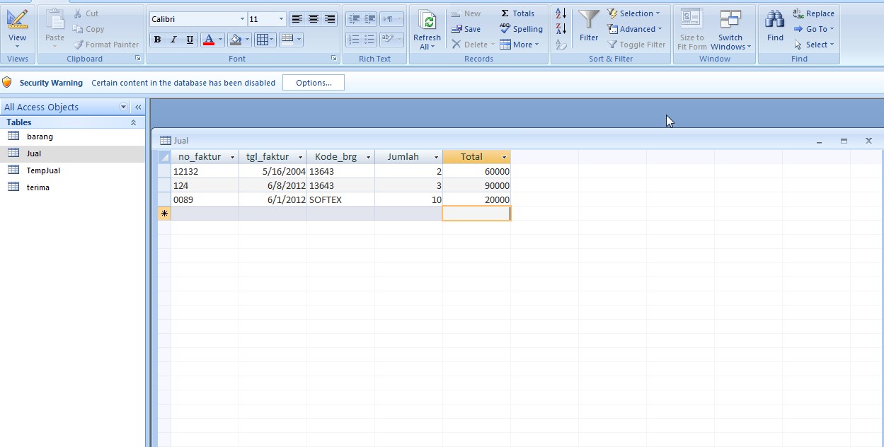Open the barang table from the navigation pane
This screenshot has height=447, width=884.
click(40, 136)
